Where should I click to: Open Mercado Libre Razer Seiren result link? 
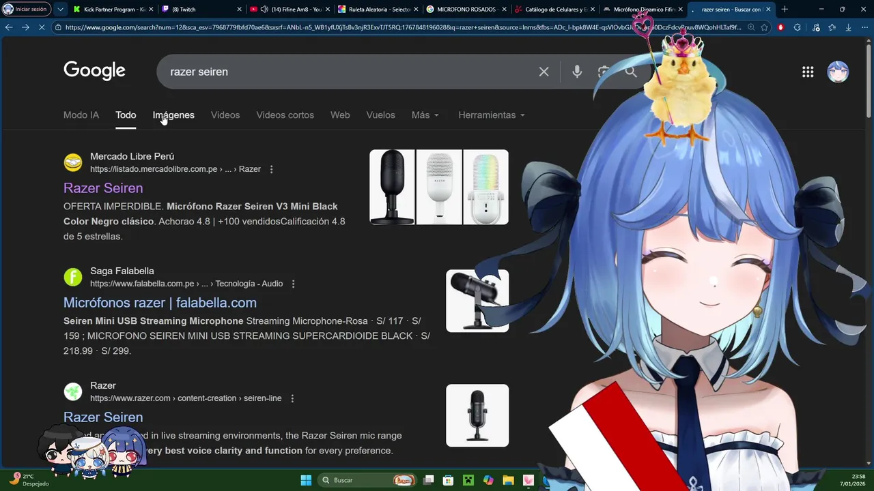[x=103, y=188]
